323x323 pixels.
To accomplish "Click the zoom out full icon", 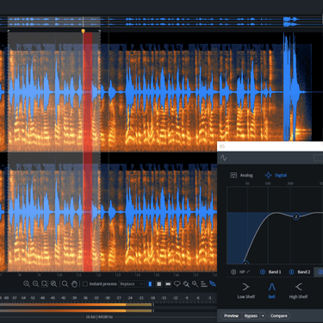I will coord(53,284).
